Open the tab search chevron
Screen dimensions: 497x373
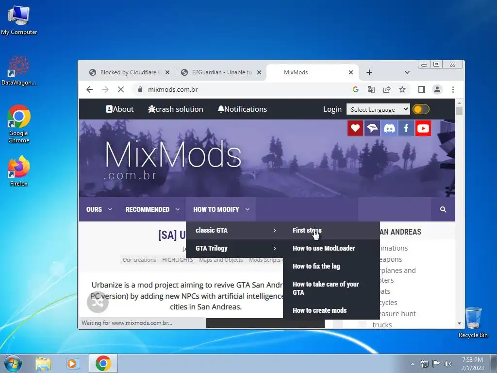pos(407,72)
